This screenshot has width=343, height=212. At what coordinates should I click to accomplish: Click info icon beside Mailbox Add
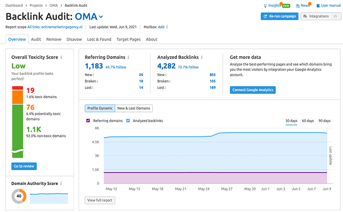[167, 27]
